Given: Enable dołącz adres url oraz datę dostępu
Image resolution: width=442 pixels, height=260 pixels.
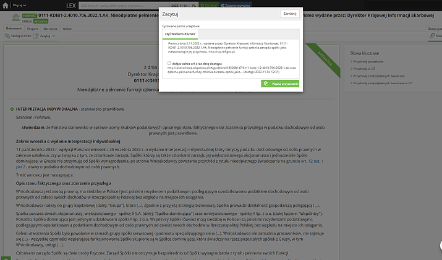Looking at the screenshot, I should click(x=169, y=63).
